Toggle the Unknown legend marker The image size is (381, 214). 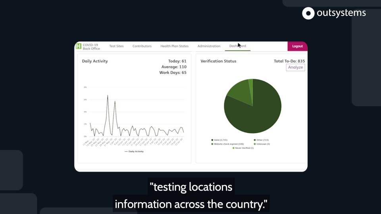point(255,144)
